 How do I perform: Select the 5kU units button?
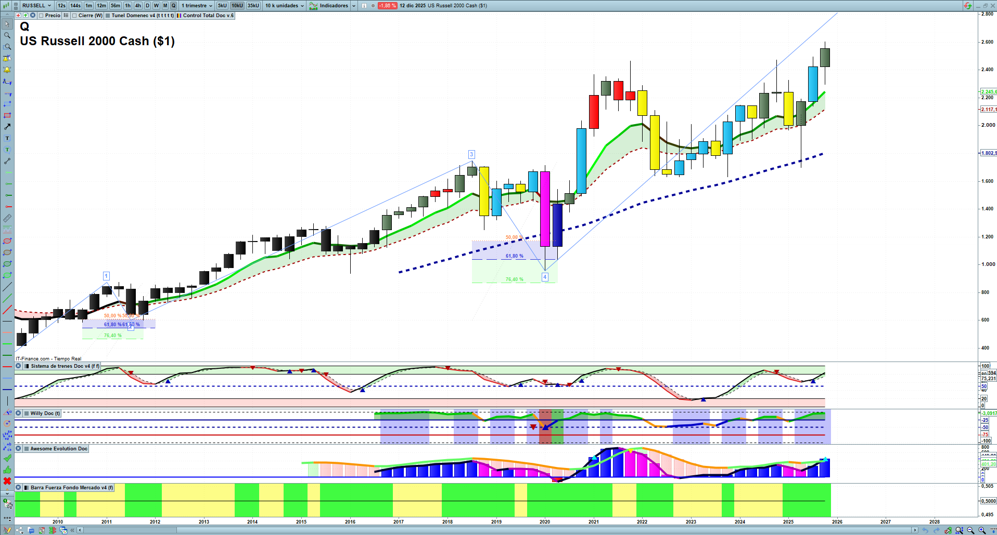223,6
